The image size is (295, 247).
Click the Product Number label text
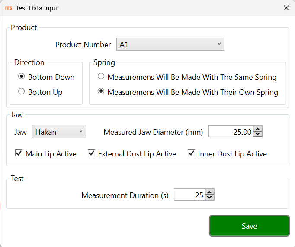click(83, 44)
